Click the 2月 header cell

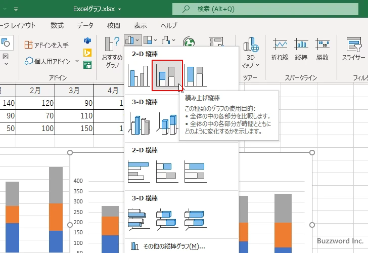(35, 91)
